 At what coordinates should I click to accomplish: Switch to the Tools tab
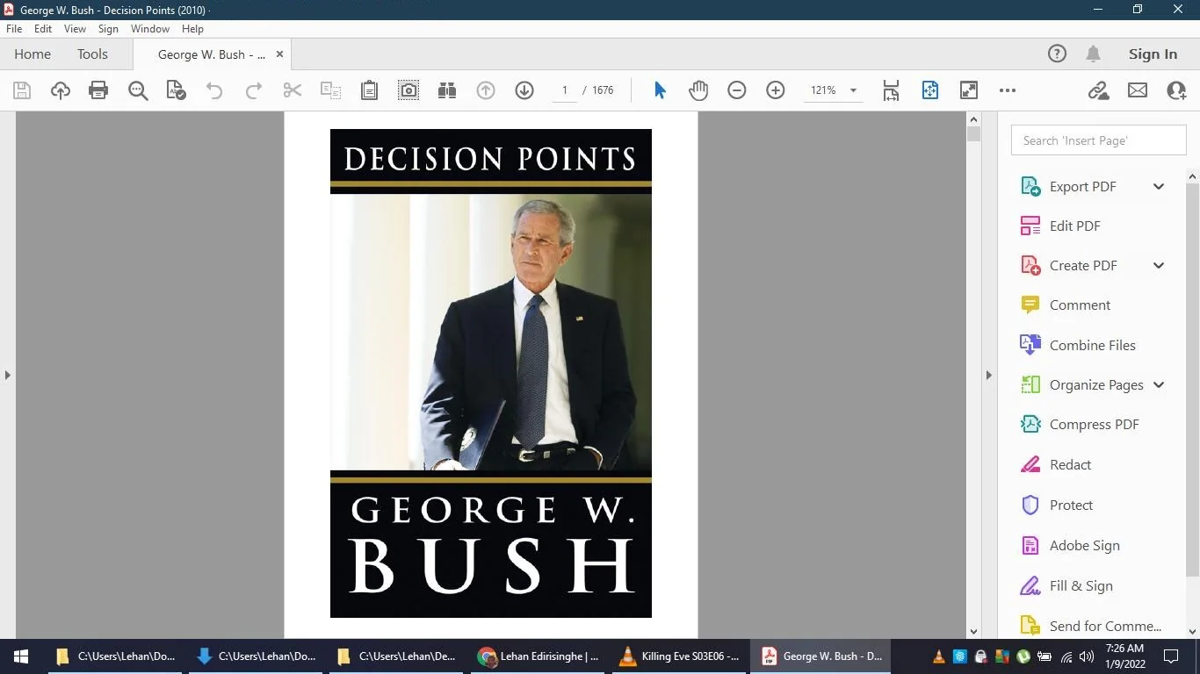tap(92, 54)
